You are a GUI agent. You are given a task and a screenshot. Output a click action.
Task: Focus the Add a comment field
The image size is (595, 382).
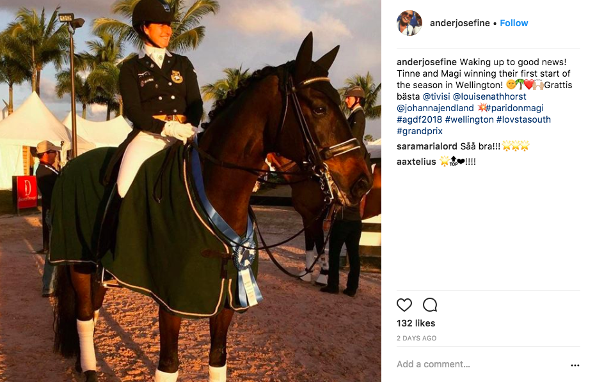pyautogui.click(x=480, y=365)
